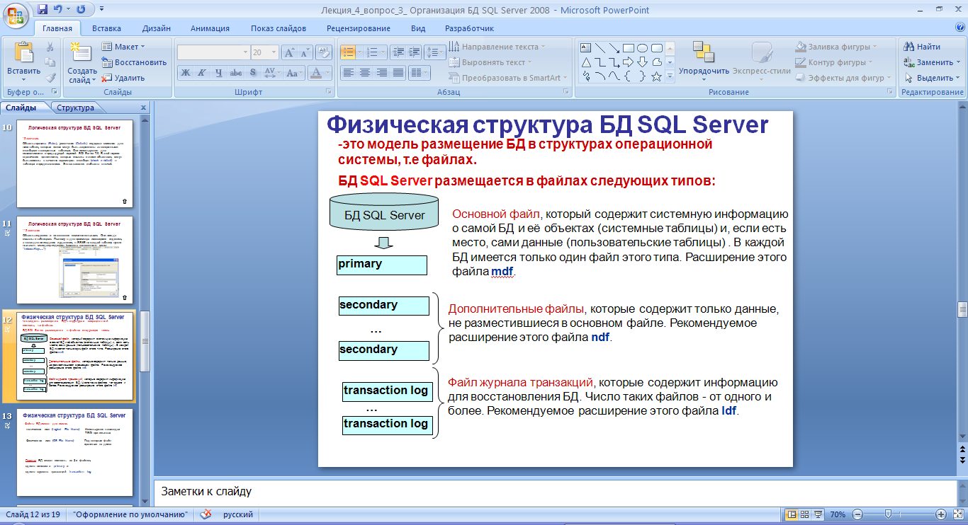968x525 pixels.
Task: Align text to the left
Action: 348,72
